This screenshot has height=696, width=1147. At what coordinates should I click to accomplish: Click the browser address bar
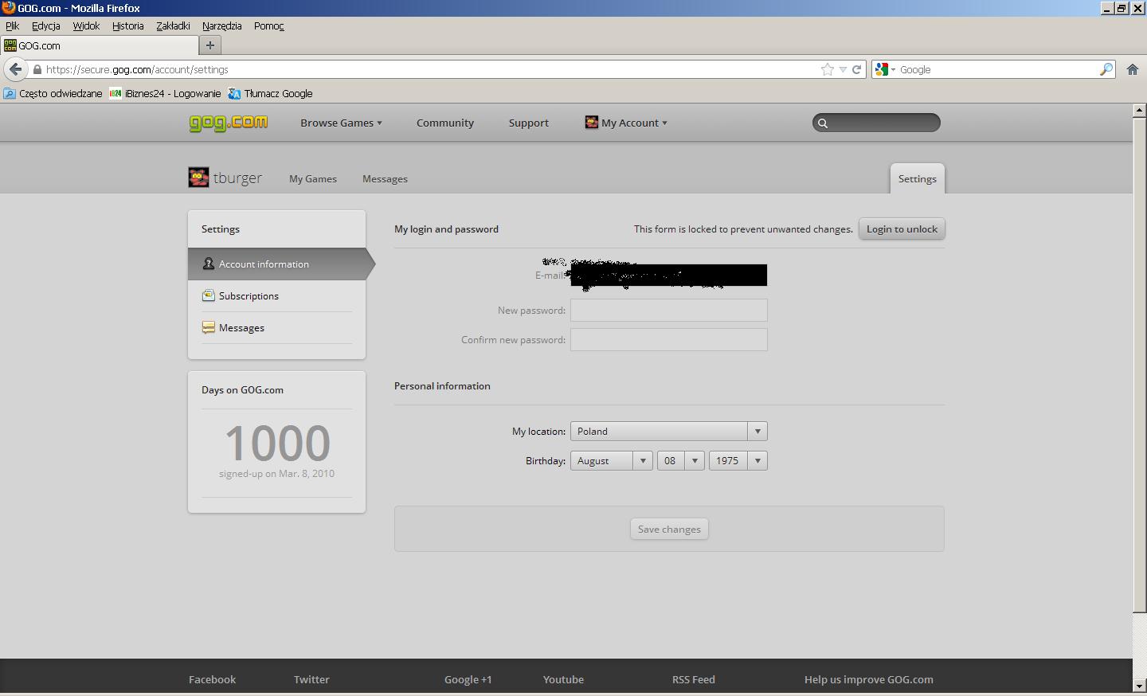tap(430, 69)
